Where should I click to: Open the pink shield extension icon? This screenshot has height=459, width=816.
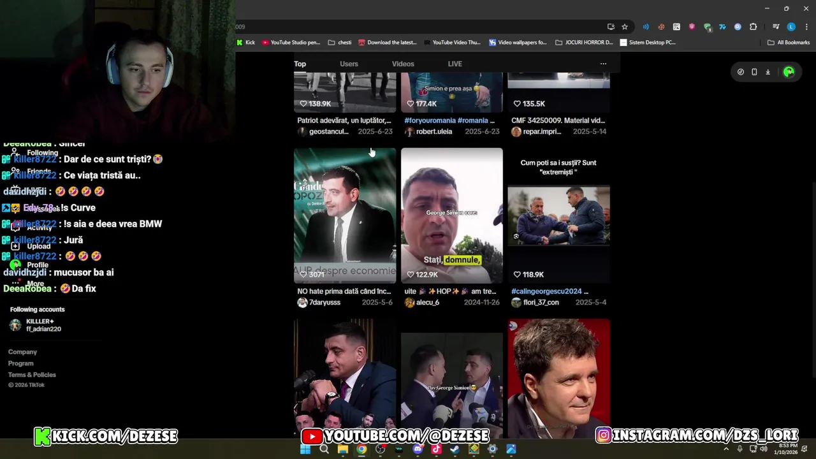[692, 27]
